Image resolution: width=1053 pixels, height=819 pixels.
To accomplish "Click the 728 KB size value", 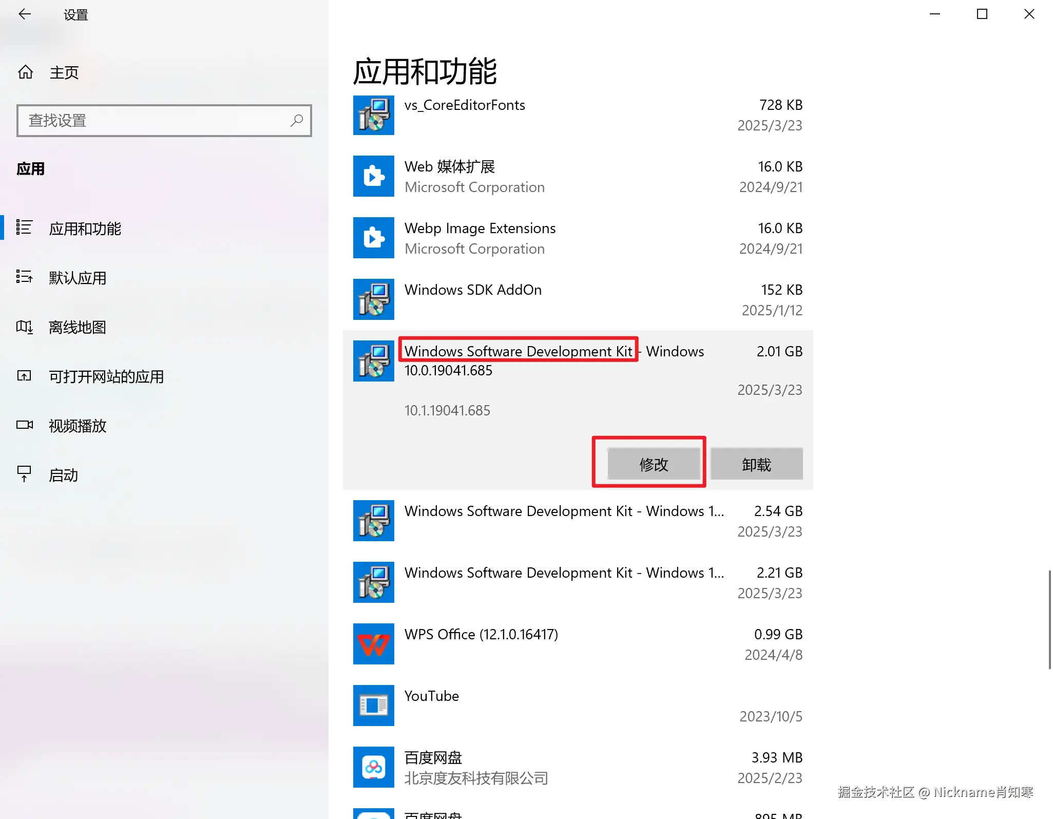I will [x=781, y=105].
